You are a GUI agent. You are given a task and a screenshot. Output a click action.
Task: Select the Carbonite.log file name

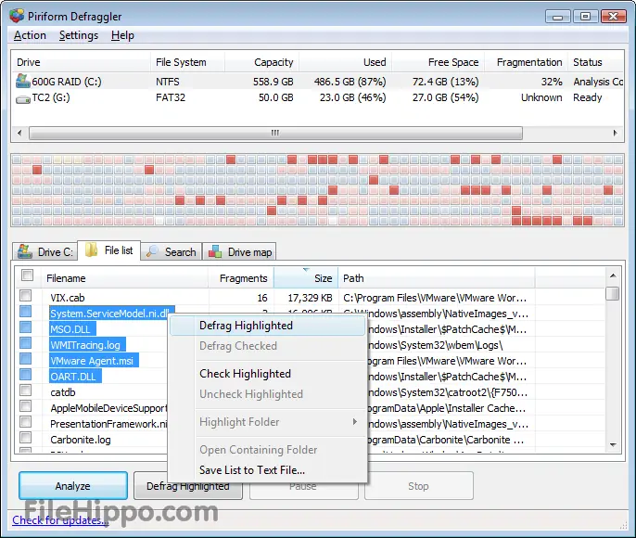[x=81, y=440]
